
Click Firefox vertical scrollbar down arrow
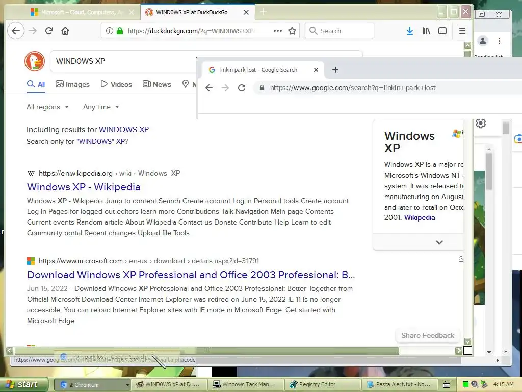468,341
